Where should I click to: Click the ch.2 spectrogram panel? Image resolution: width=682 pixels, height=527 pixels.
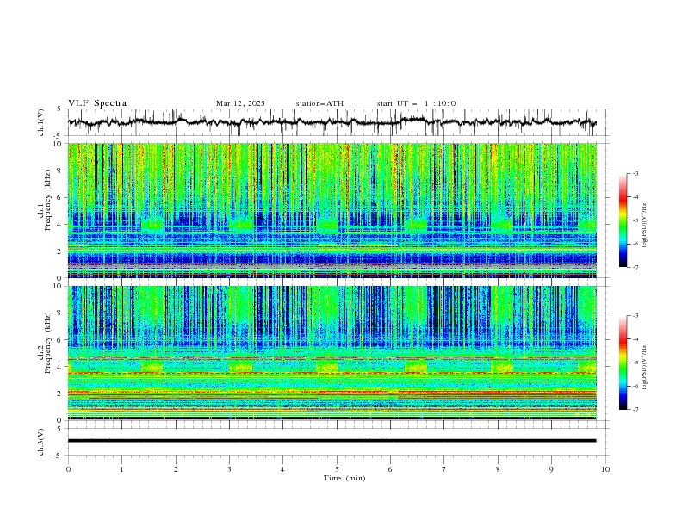pyautogui.click(x=332, y=353)
